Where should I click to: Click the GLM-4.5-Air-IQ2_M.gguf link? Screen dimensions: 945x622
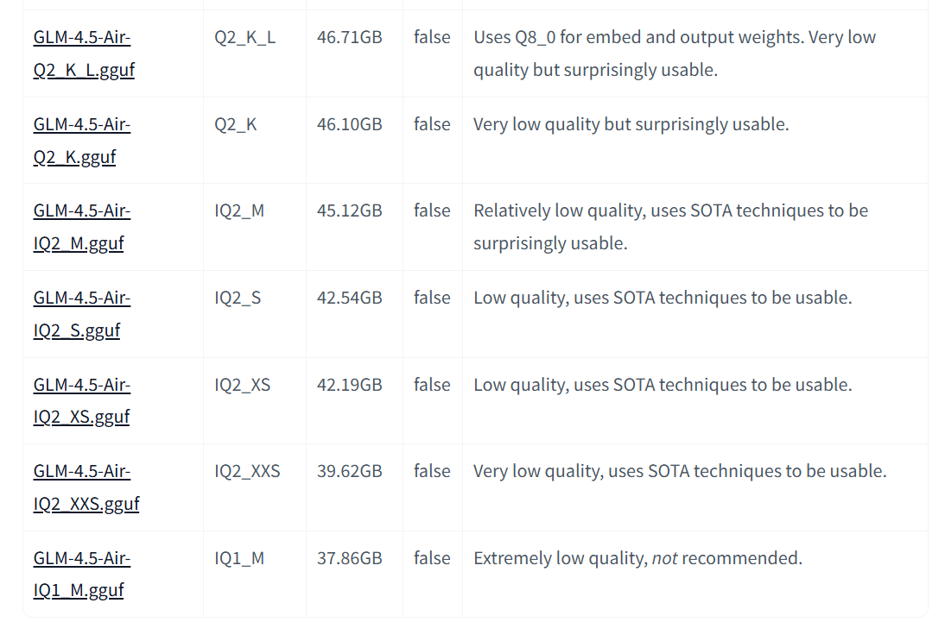(x=81, y=227)
